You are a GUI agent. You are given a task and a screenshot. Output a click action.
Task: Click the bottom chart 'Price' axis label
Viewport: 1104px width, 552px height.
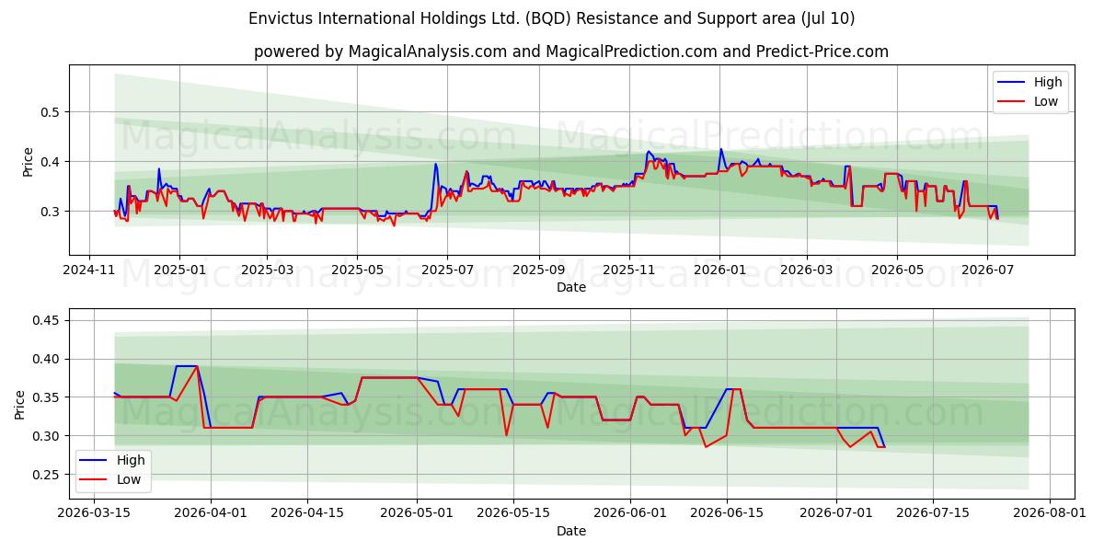coord(20,405)
